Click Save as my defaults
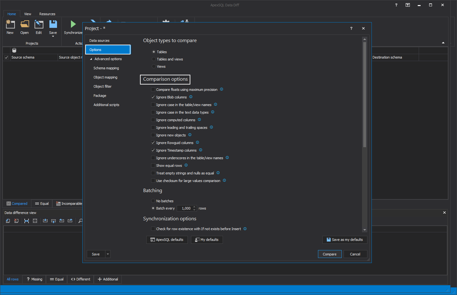This screenshot has width=457, height=295. 345,240
